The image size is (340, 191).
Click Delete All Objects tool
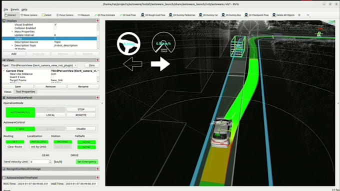284,15
